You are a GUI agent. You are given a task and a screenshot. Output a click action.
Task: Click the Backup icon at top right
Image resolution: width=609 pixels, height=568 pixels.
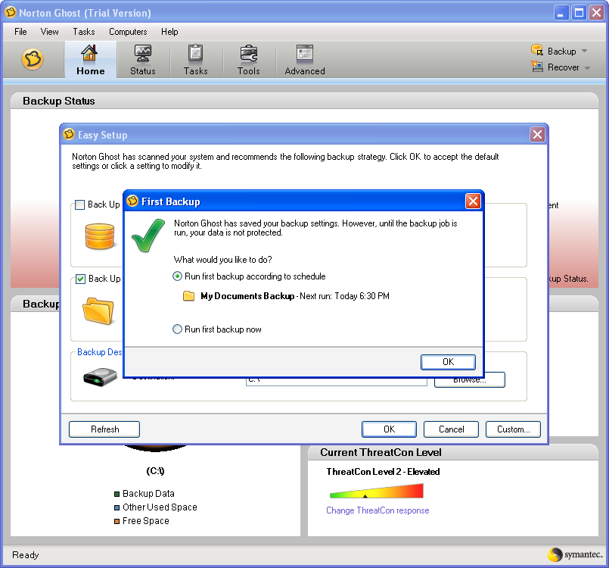[537, 50]
